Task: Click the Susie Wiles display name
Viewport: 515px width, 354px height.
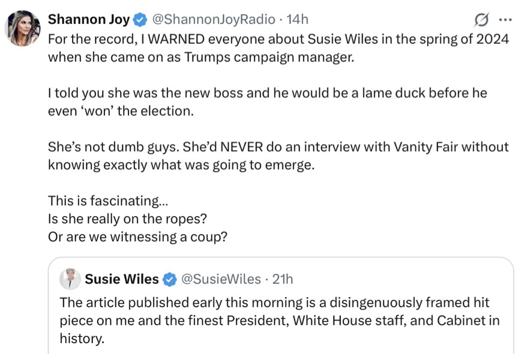Action: tap(122, 279)
